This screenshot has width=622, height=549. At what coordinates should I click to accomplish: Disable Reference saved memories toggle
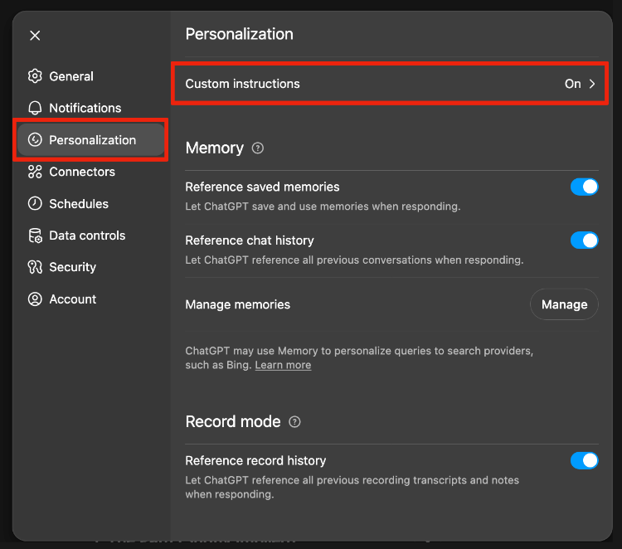point(584,187)
